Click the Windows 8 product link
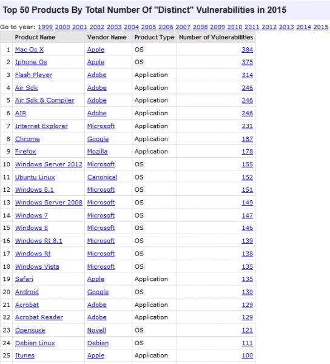Screen dimensions: 330x364 (x=32, y=228)
